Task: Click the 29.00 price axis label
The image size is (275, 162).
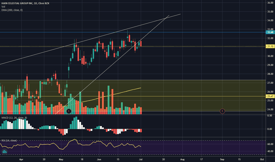Action: pyautogui.click(x=270, y=65)
